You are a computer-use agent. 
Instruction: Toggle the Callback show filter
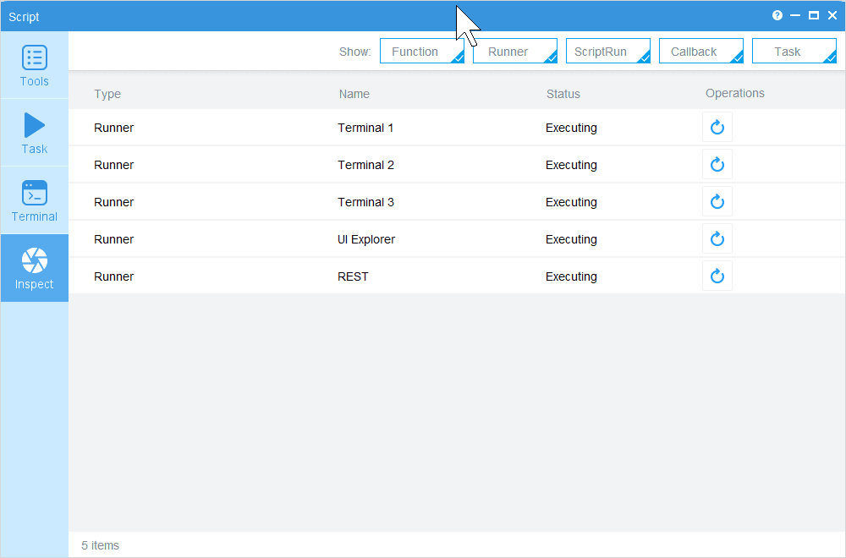[700, 51]
